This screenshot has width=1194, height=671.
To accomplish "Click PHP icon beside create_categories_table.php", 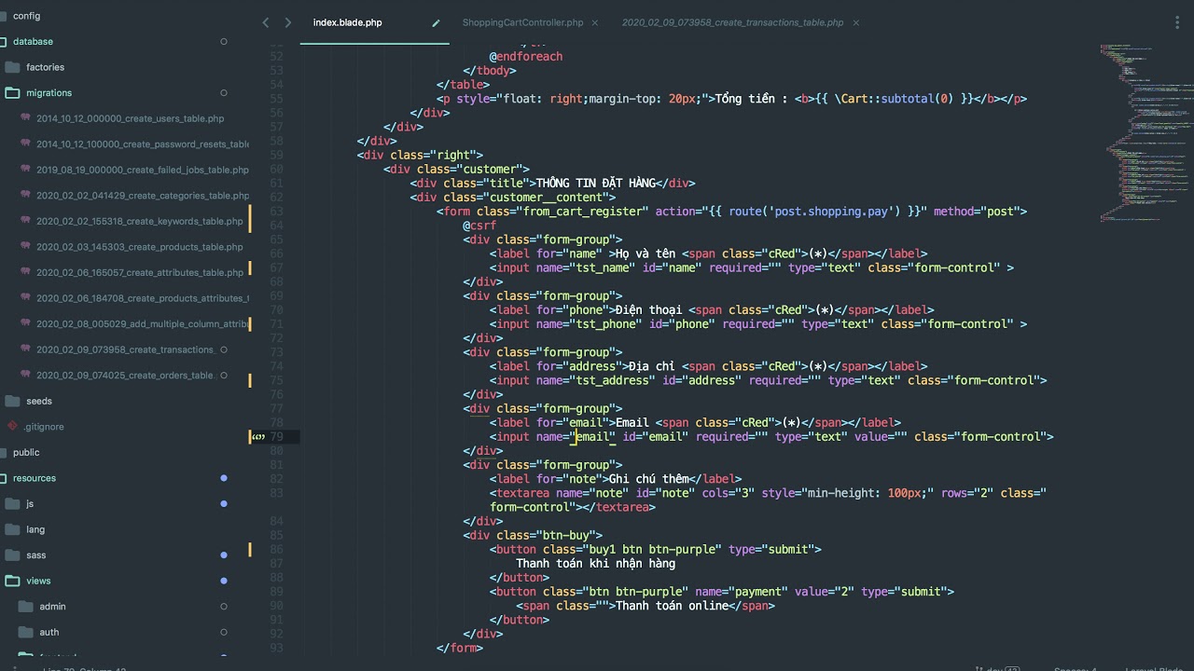I will [25, 196].
